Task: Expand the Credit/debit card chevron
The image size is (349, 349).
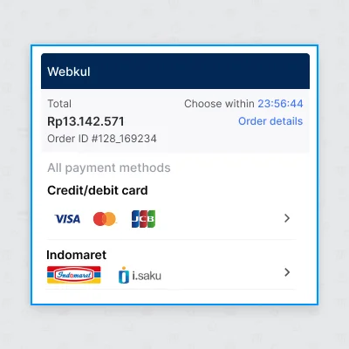Action: point(287,218)
